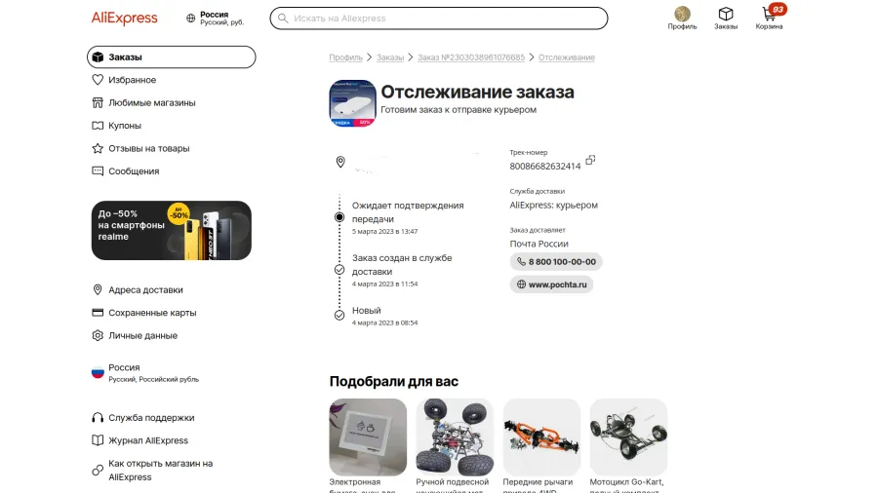Open Отзывы на товары star item
This screenshot has height=493, width=878.
(140, 149)
